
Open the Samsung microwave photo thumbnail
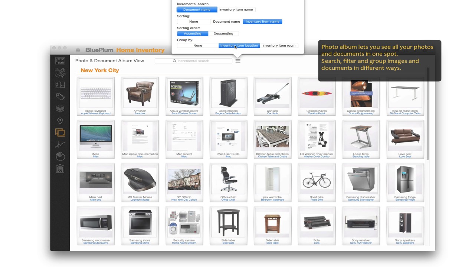pos(96,223)
